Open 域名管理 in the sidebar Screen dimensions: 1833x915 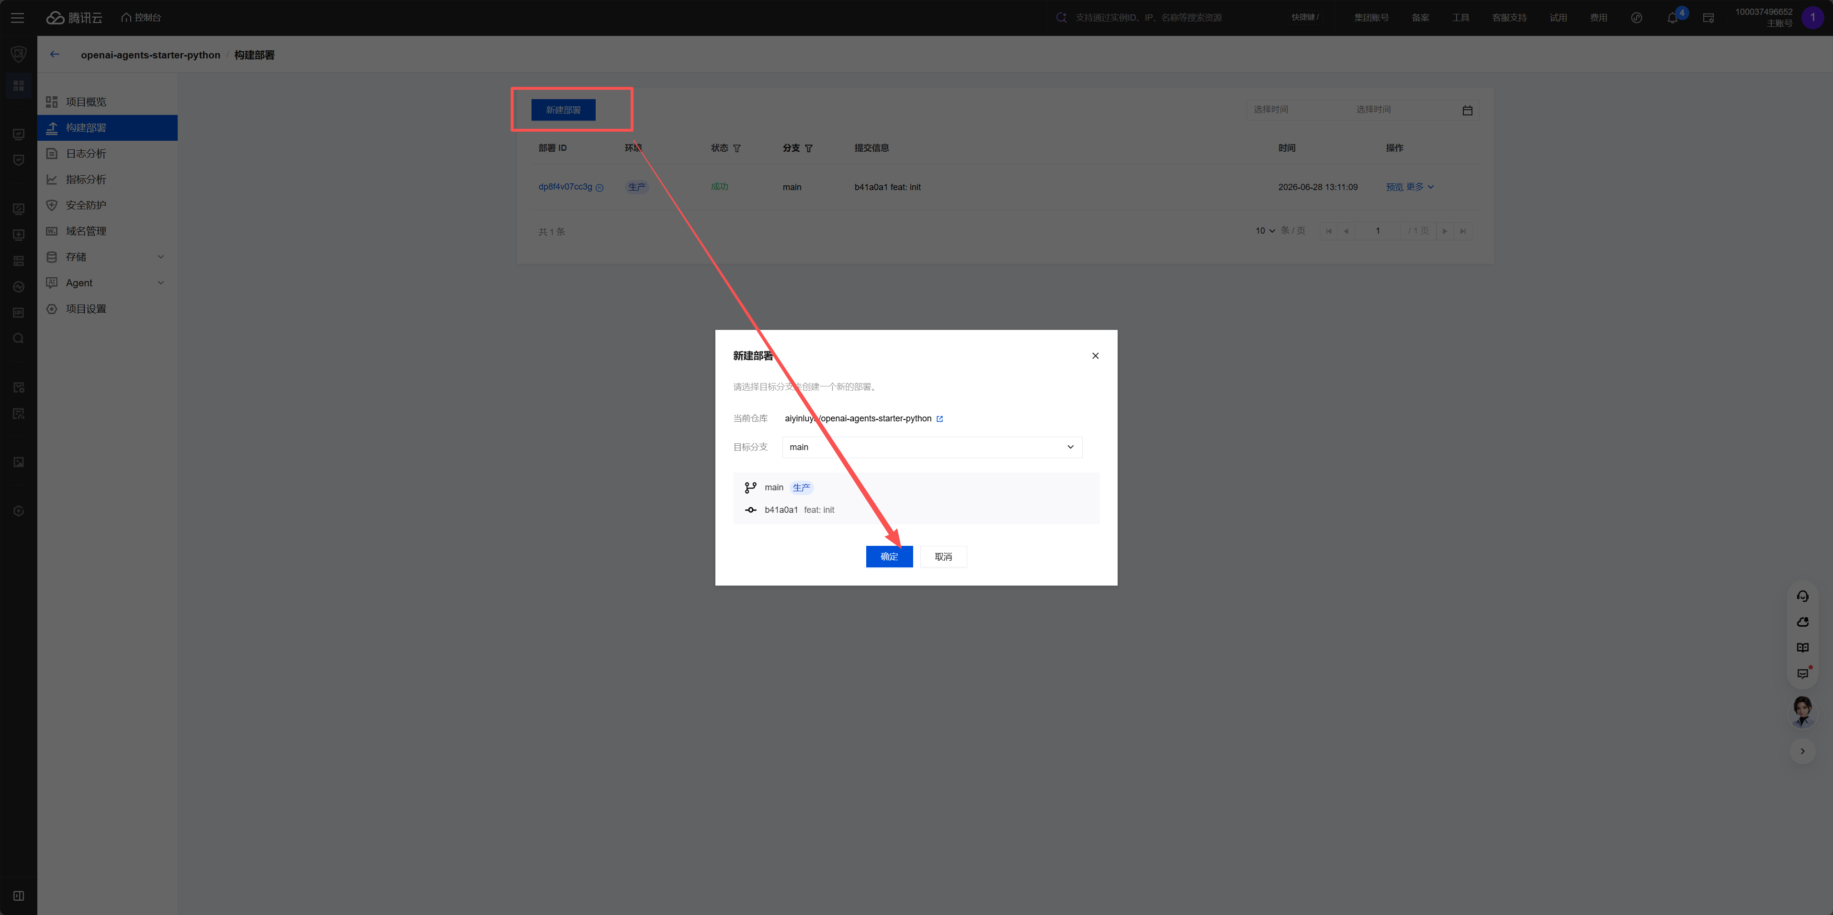(x=107, y=231)
